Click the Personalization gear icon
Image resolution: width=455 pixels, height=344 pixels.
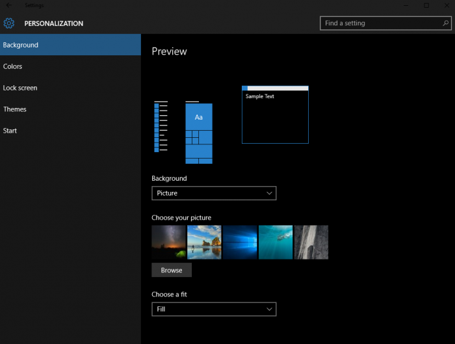9,23
